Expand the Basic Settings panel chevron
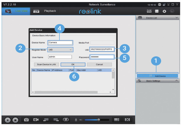The width and height of the screenshot is (181, 125). [177, 81]
